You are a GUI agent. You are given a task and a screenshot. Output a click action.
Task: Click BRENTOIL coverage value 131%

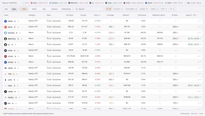pyautogui.click(x=110, y=38)
